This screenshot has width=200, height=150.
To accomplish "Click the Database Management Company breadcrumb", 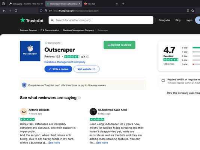I will point(78,30).
